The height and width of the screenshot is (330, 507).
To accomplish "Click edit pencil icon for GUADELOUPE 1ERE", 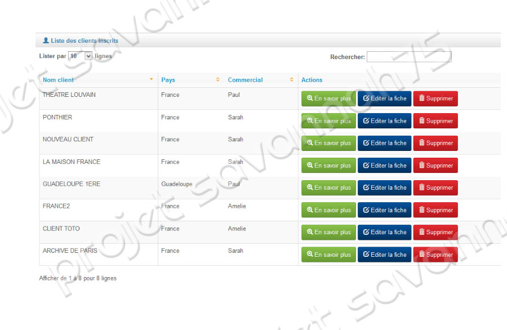I will coord(366,188).
